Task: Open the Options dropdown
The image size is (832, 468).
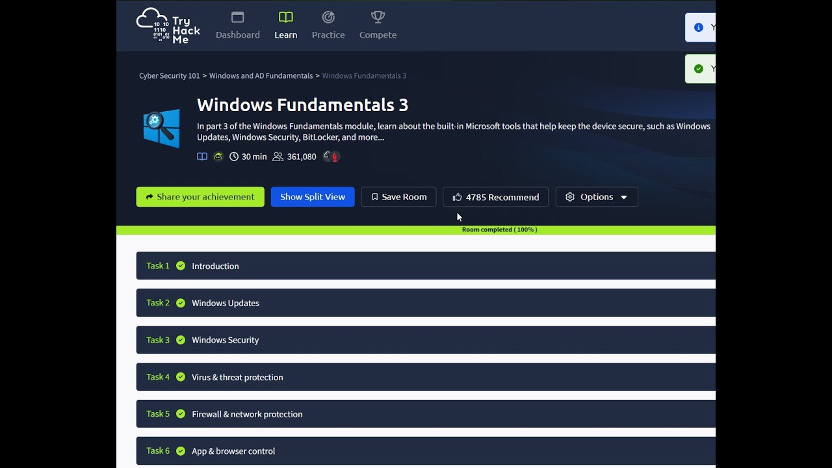Action: pos(597,197)
